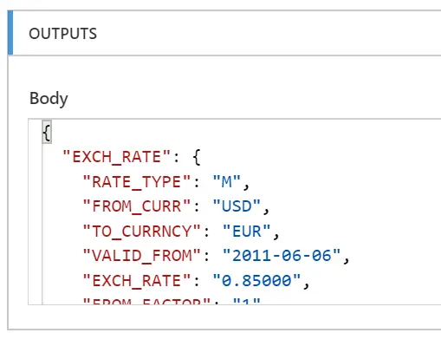
Task: Click the "VALID_FROM" key
Action: point(141,256)
